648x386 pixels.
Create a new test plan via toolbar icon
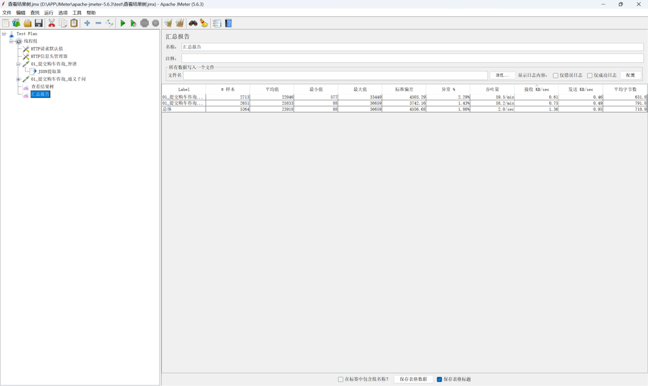tap(6, 23)
